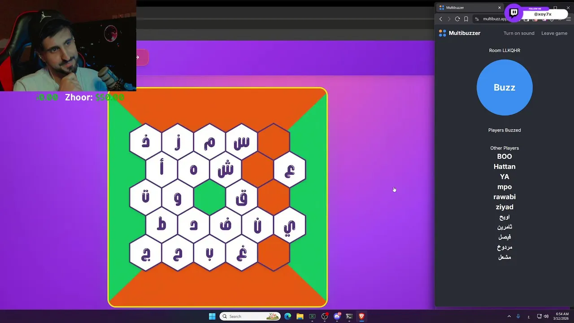Pick the hexagon showing letter س

pyautogui.click(x=242, y=142)
